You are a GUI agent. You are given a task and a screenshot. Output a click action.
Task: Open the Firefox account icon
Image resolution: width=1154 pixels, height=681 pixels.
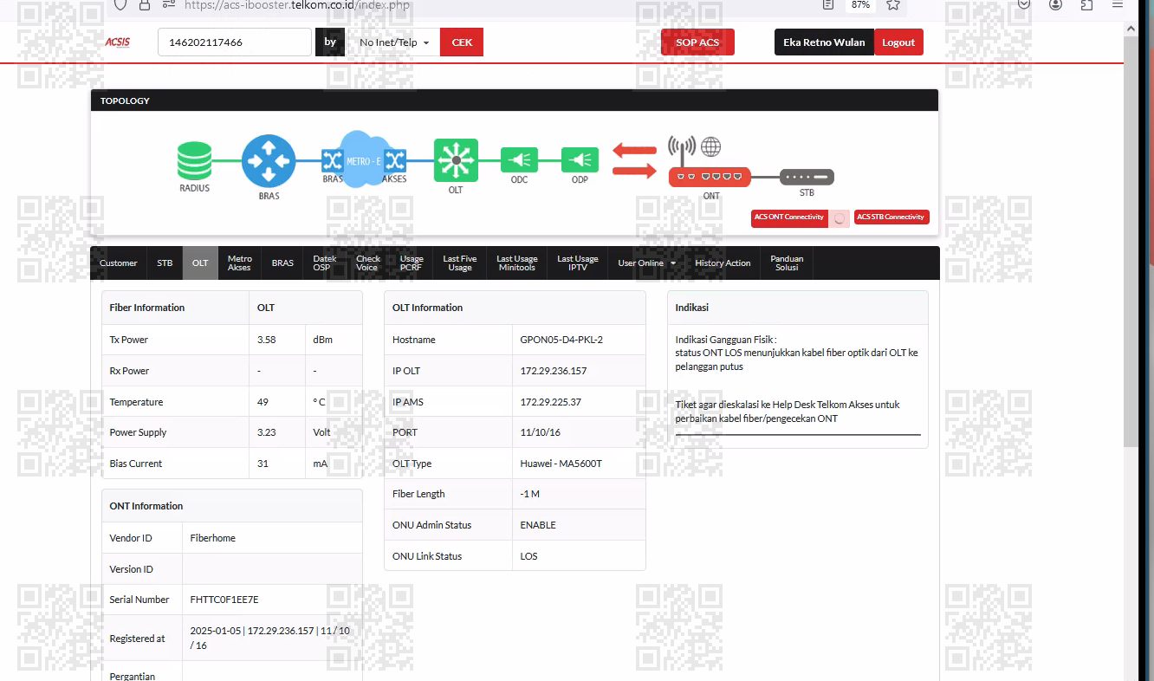pos(1055,4)
